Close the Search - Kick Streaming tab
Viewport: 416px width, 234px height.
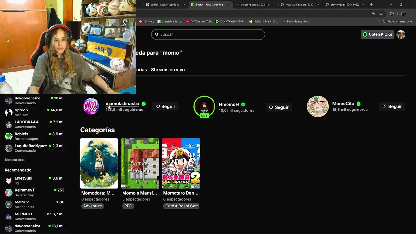229,5
